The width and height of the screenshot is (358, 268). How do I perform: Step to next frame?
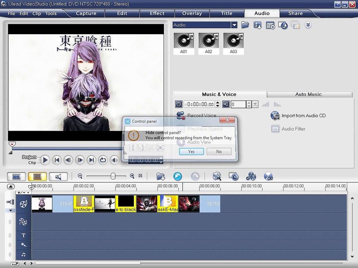(80, 160)
